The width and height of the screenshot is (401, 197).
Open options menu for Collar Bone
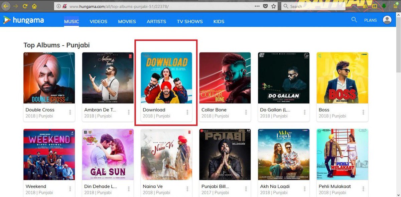(x=246, y=112)
